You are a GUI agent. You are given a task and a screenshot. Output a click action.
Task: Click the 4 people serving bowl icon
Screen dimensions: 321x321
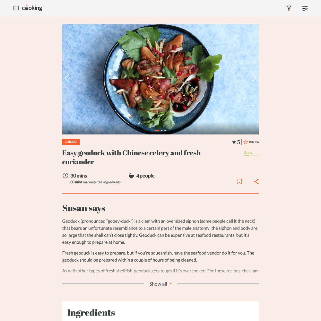(131, 176)
